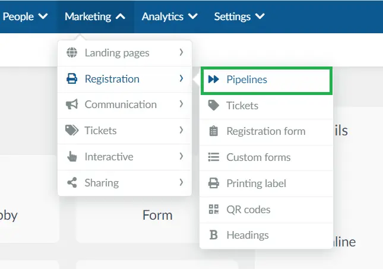Click the megaphone icon next to Communication
Screen dimensions: 383x269
tap(72, 105)
